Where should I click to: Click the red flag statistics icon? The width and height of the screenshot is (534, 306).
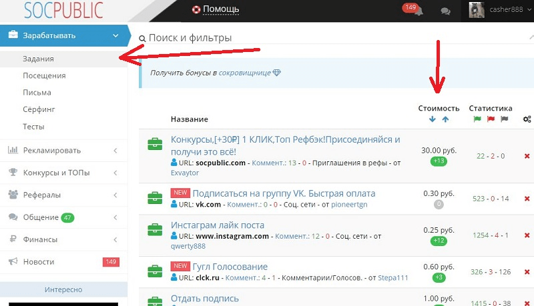click(x=491, y=119)
